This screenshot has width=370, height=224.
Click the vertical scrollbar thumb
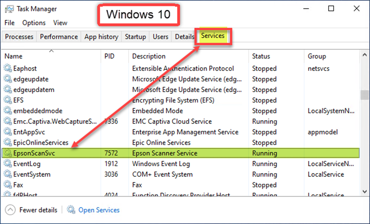(365, 94)
